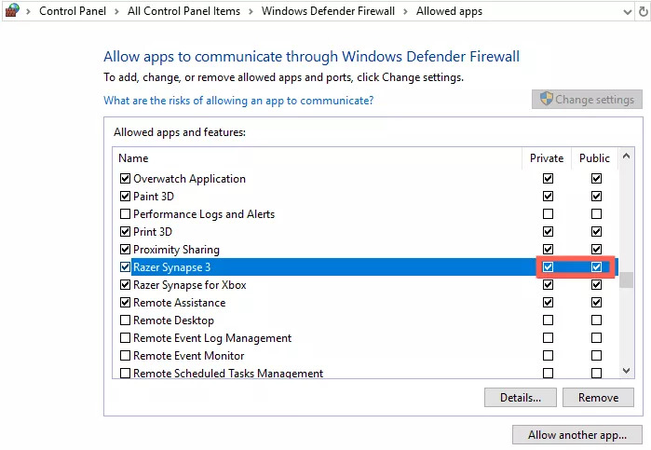651x450 pixels.
Task: Toggle Print 3D Private checkbox
Action: pos(548,231)
